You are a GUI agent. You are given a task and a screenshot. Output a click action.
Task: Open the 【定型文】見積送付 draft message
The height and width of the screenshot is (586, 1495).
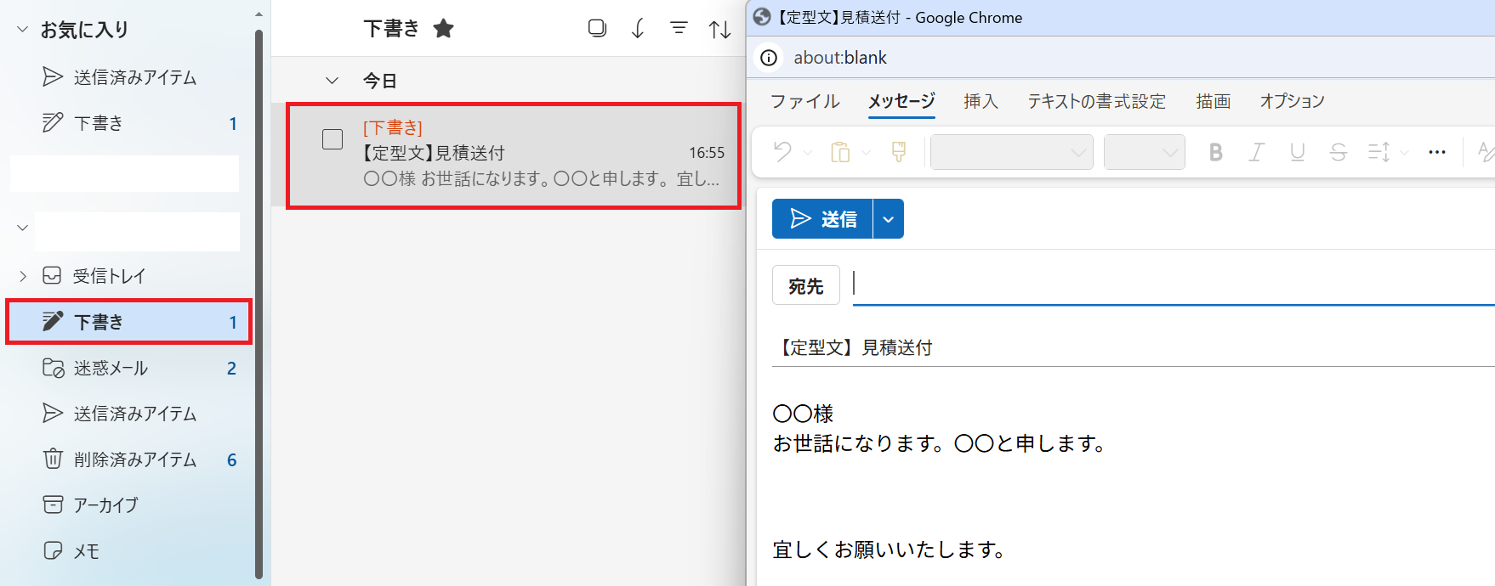(514, 156)
